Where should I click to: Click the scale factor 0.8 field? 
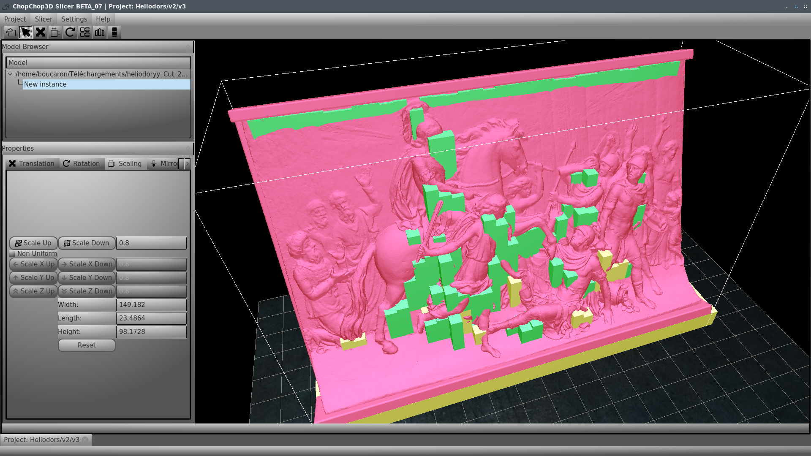pyautogui.click(x=151, y=243)
